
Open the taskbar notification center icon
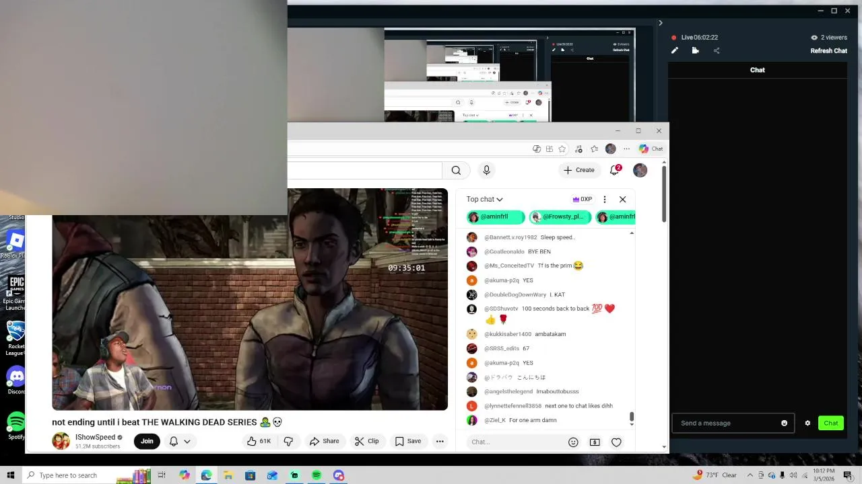tap(848, 475)
